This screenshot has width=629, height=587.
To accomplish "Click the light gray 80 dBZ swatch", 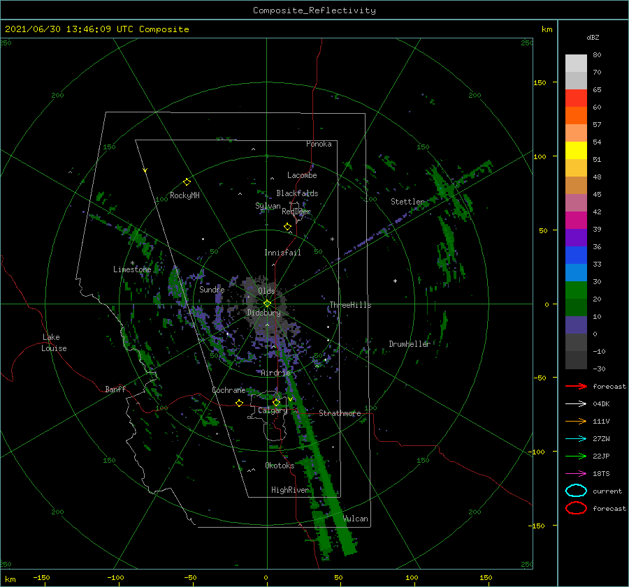I will tap(576, 64).
